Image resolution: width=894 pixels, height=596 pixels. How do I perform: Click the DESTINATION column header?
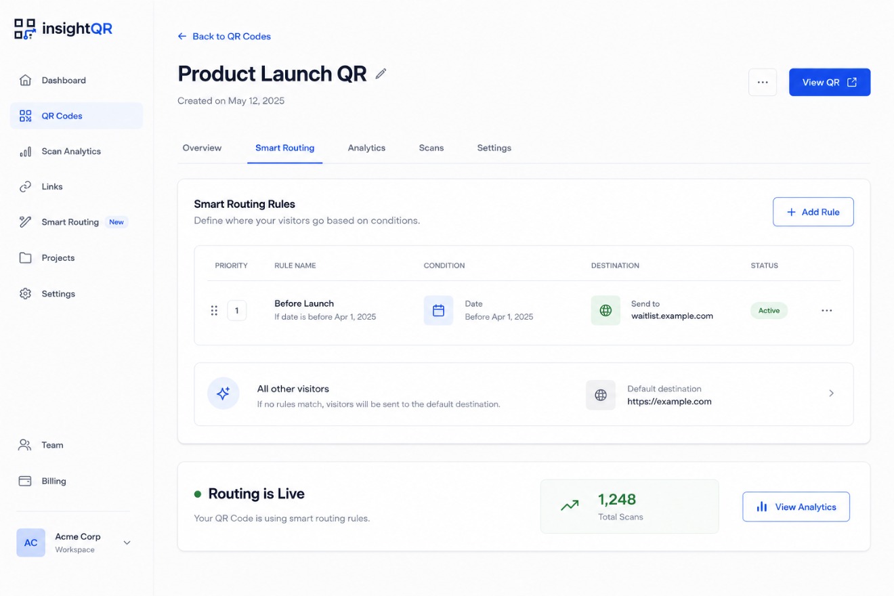[x=615, y=265]
